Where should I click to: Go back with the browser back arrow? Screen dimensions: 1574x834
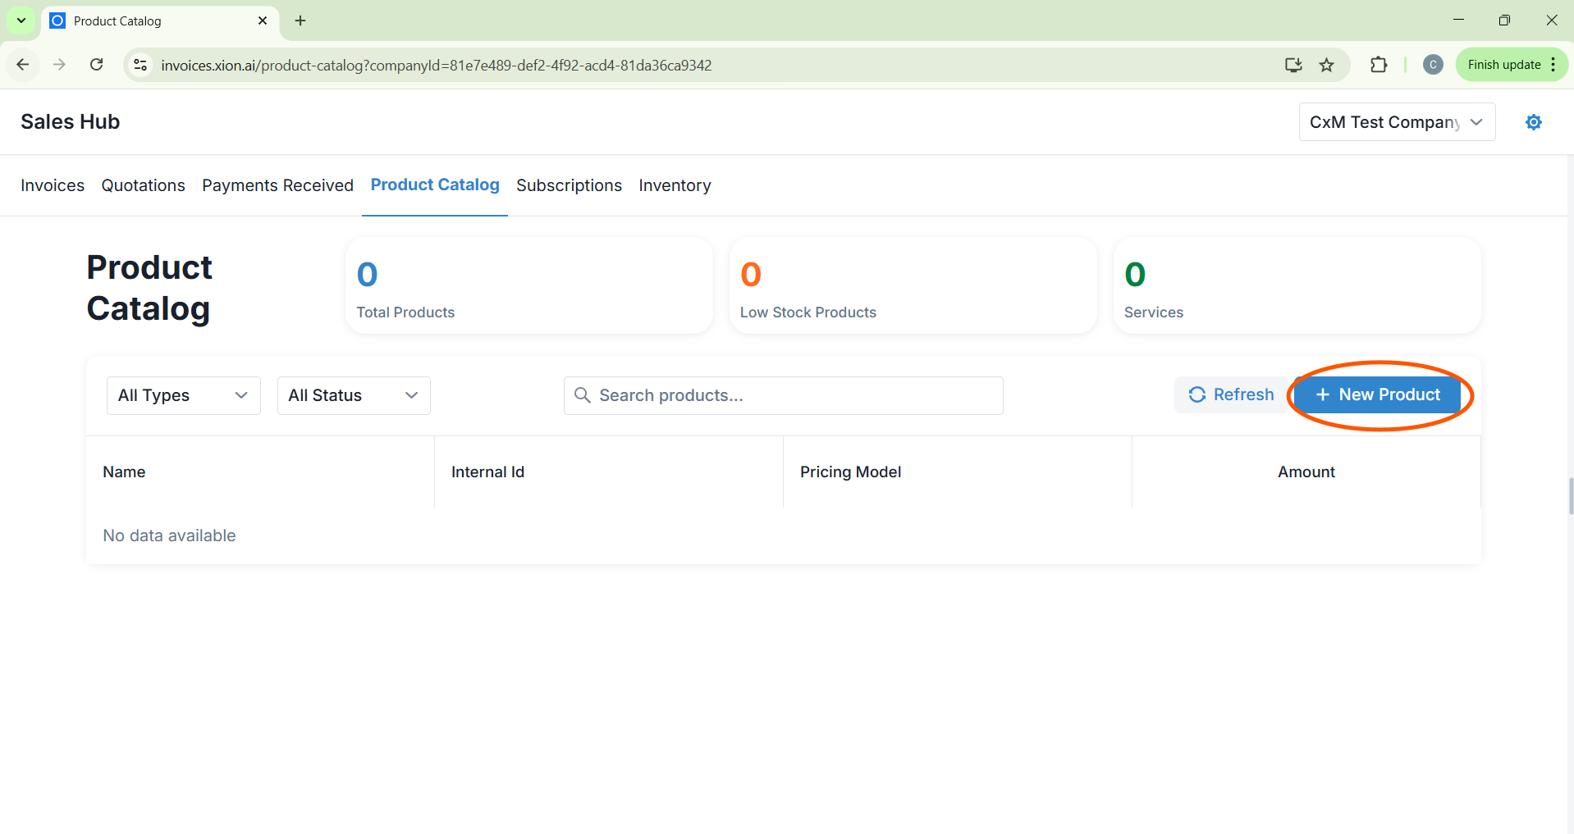click(x=23, y=65)
